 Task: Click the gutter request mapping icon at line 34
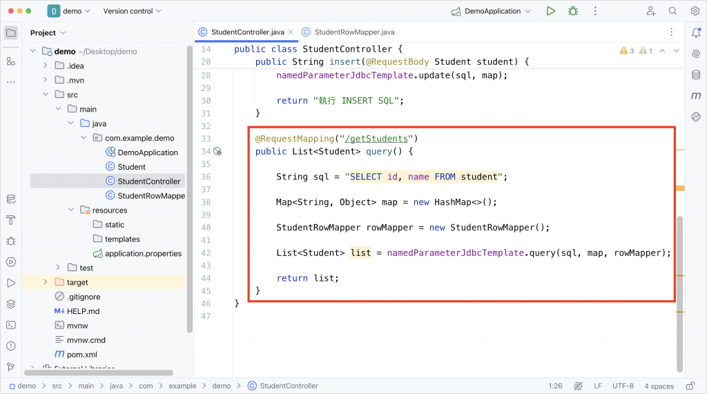[217, 152]
